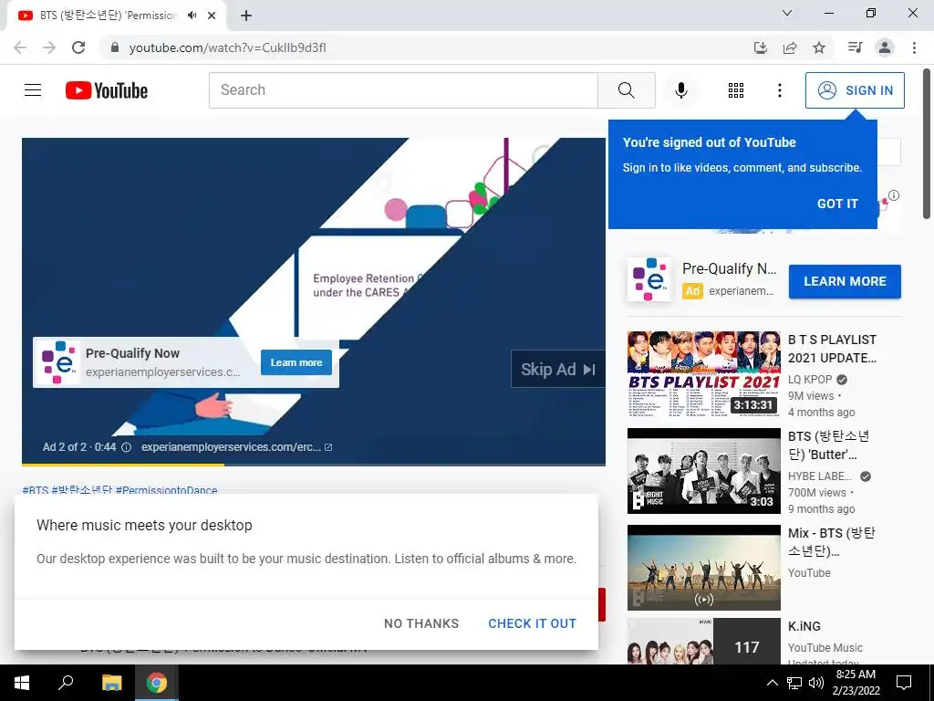Open the Windows notification center
This screenshot has height=701, width=934.
(904, 683)
